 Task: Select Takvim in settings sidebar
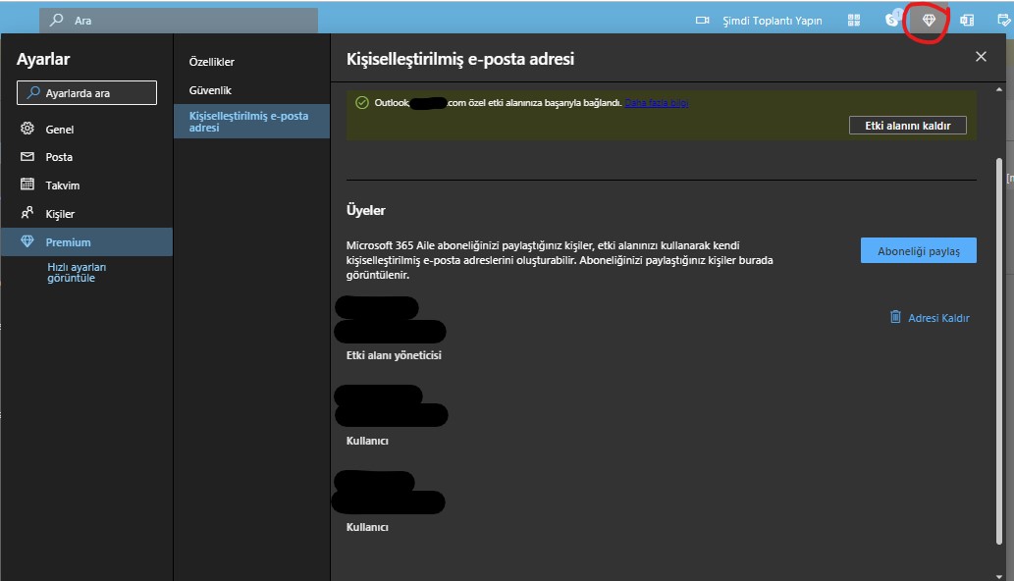point(62,185)
